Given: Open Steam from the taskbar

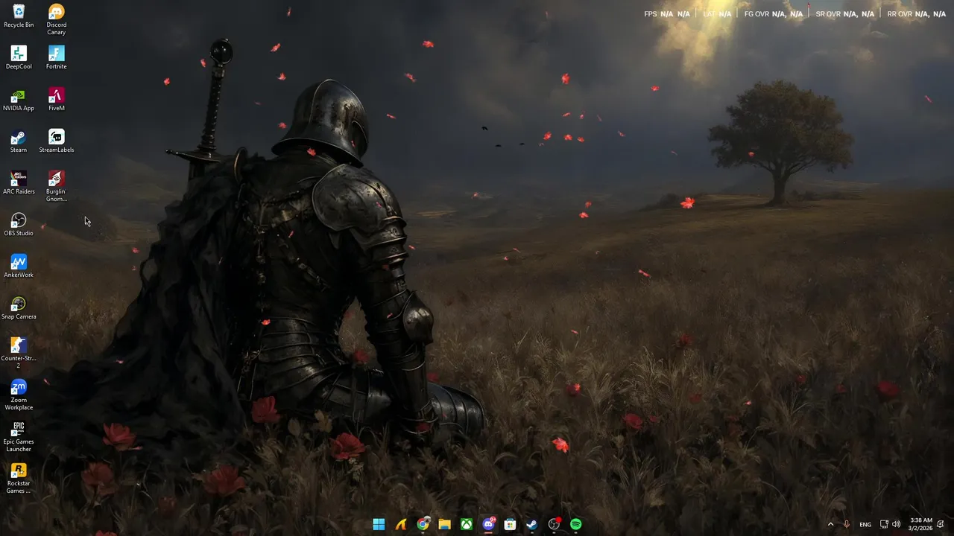Looking at the screenshot, I should [x=531, y=524].
